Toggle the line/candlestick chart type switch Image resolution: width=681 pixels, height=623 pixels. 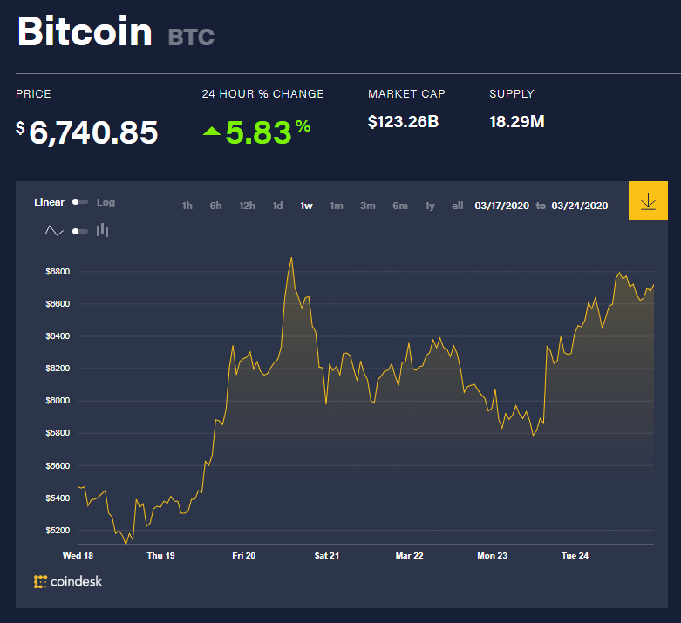pyautogui.click(x=80, y=231)
